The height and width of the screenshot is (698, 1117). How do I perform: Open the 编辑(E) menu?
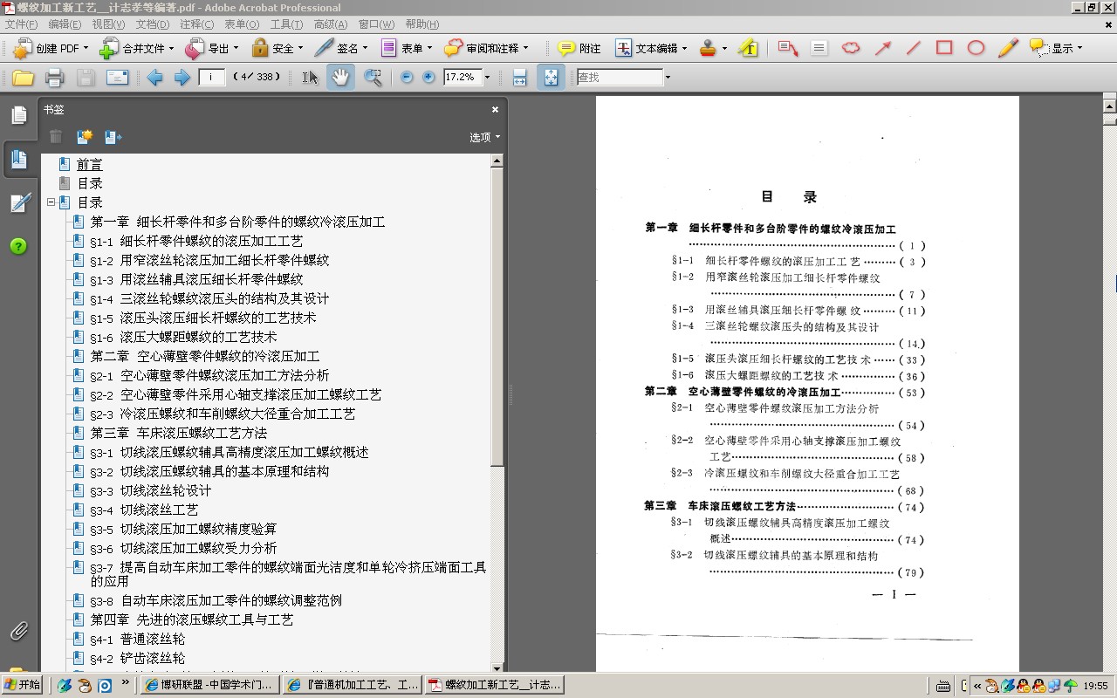coord(65,24)
